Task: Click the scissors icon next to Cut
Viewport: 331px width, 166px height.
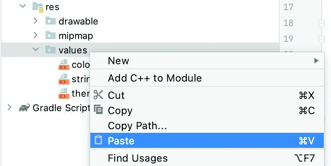Action: point(98,95)
